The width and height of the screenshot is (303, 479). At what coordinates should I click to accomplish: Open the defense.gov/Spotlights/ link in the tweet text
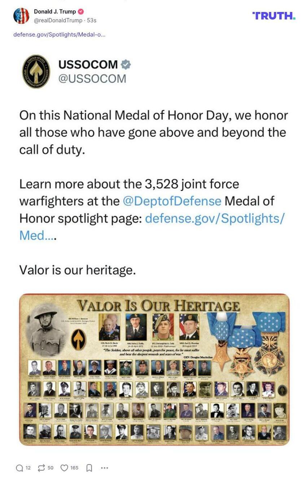click(x=215, y=218)
